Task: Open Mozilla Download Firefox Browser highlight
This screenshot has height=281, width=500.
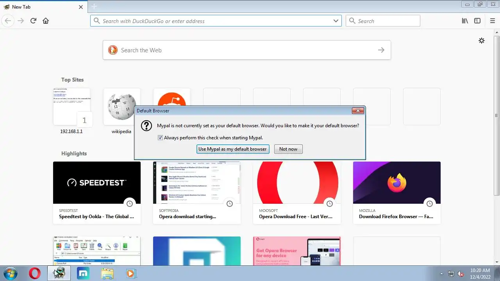Action: click(x=397, y=193)
